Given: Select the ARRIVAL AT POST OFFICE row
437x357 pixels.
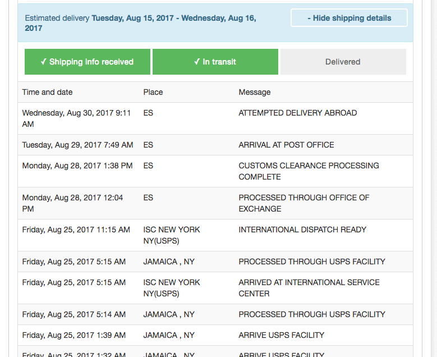Looking at the screenshot, I should [x=215, y=145].
